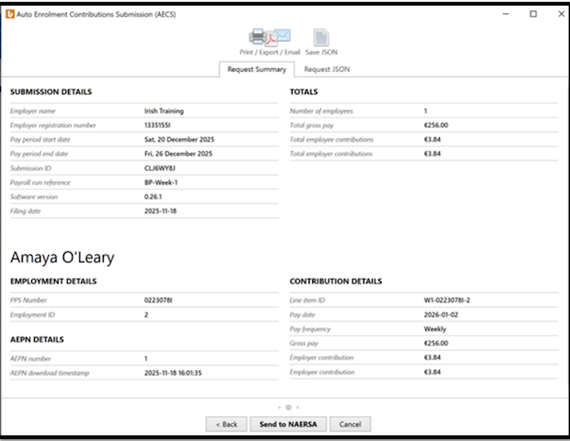Go back with the < Back button

226,424
